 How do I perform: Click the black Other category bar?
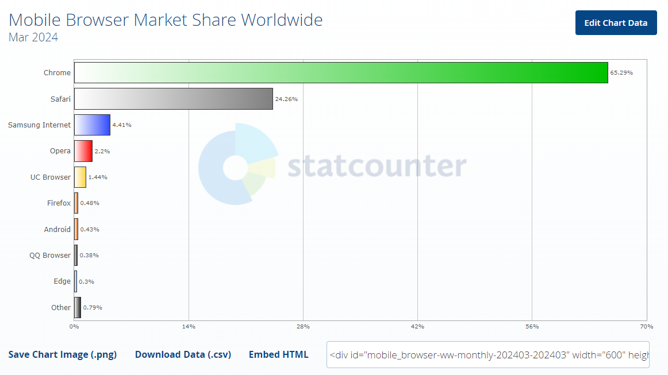[x=78, y=307]
